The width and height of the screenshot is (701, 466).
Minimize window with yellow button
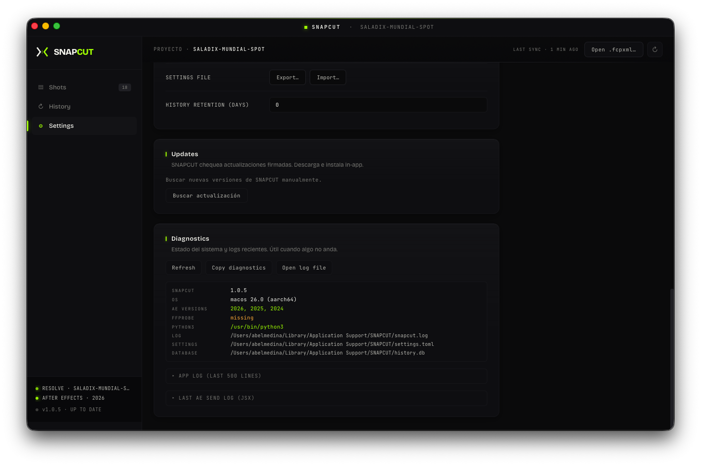pyautogui.click(x=46, y=26)
